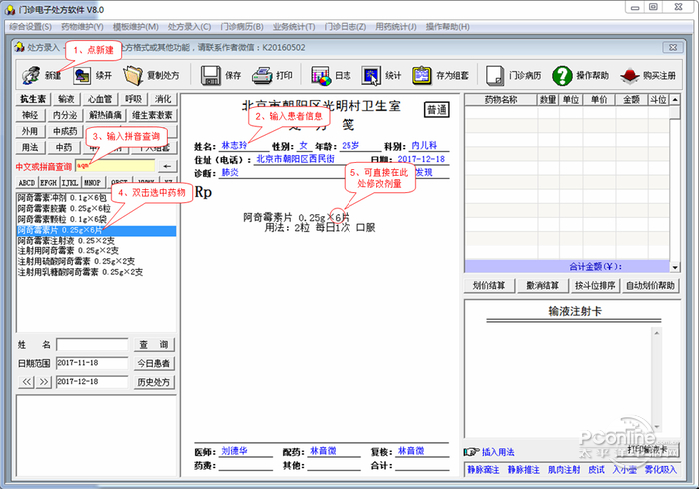The width and height of the screenshot is (699, 489).
Task: Toggle the 普通 prescription type box
Action: click(x=436, y=110)
